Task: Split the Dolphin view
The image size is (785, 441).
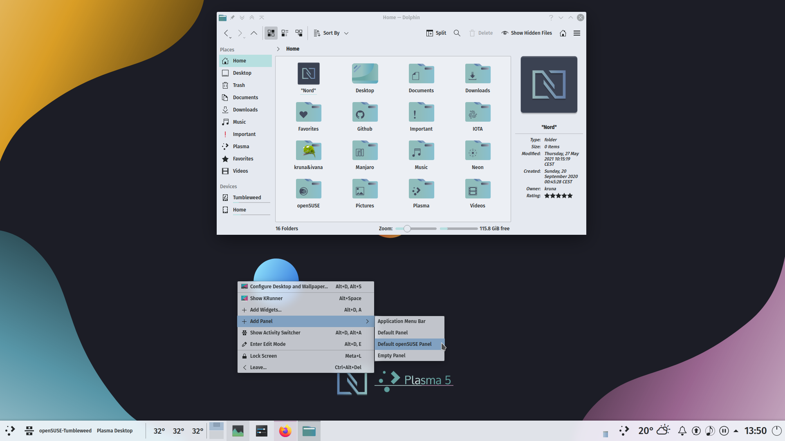Action: (436, 33)
